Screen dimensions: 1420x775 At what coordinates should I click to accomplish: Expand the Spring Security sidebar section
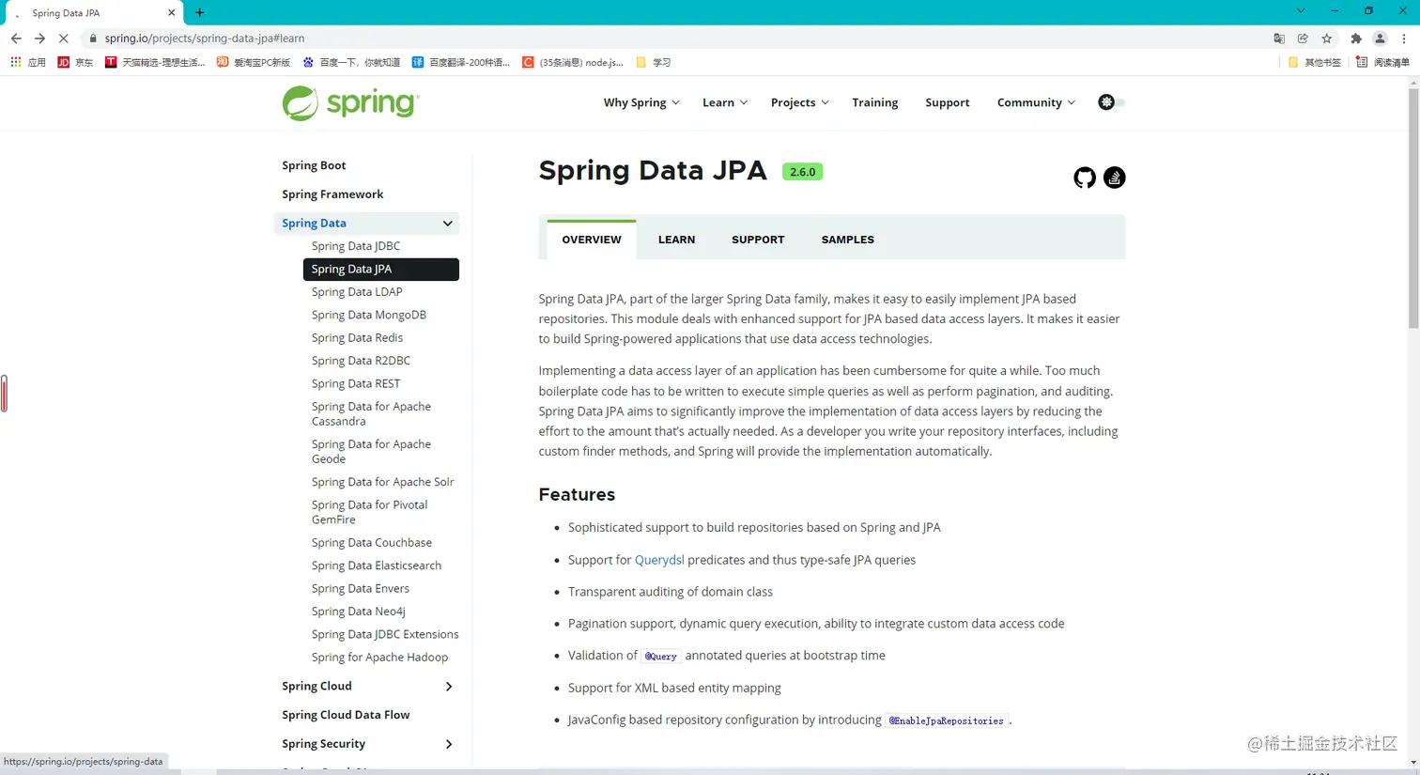[x=449, y=744]
